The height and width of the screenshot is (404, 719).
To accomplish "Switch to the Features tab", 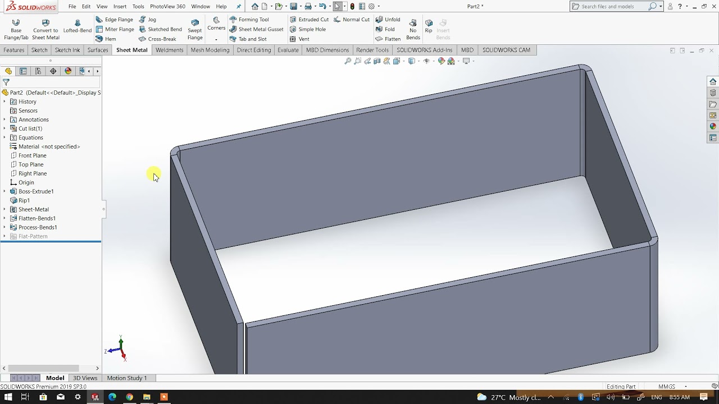I will [x=14, y=50].
